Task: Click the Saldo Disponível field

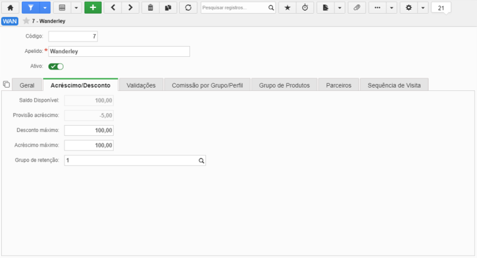Action: 89,100
